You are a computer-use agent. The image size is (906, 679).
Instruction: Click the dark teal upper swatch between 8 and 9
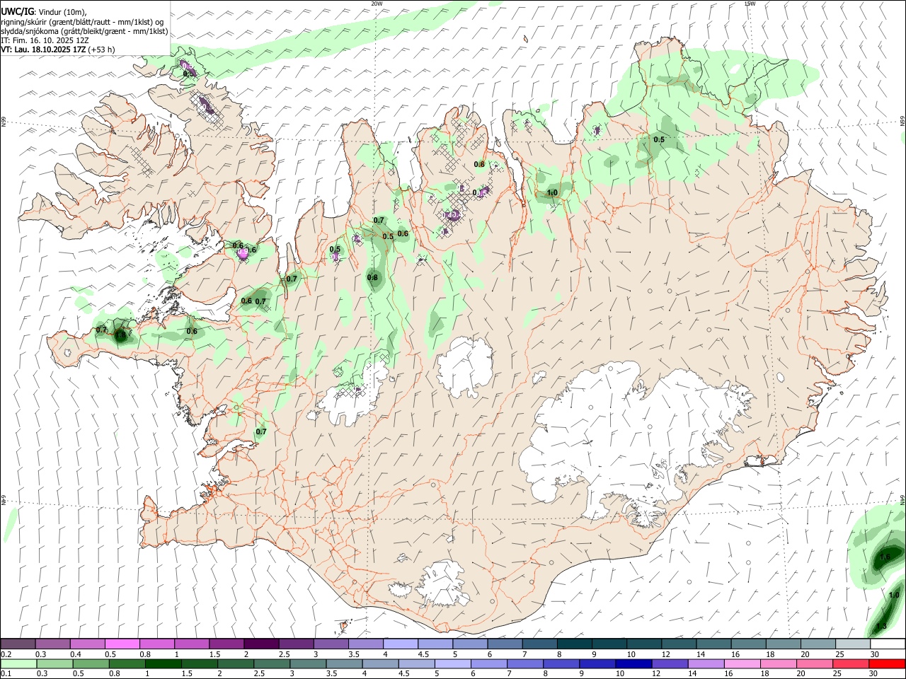pyautogui.click(x=575, y=644)
